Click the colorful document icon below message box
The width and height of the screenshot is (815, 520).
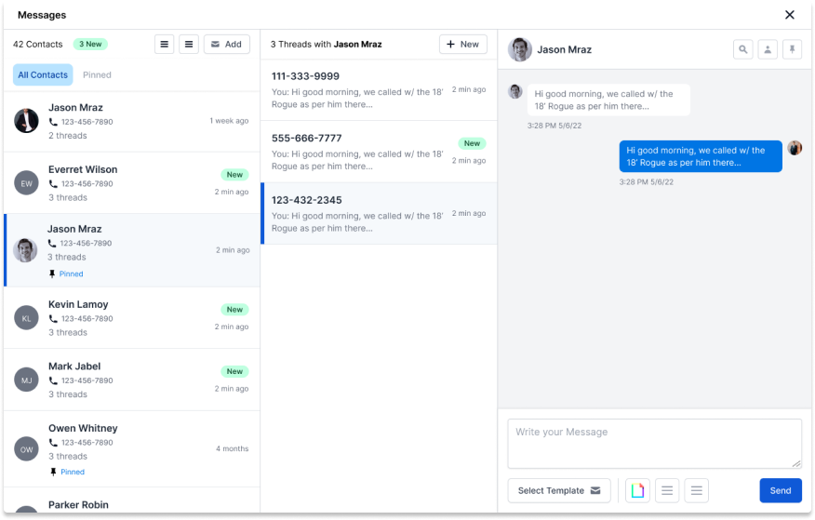[x=637, y=490]
